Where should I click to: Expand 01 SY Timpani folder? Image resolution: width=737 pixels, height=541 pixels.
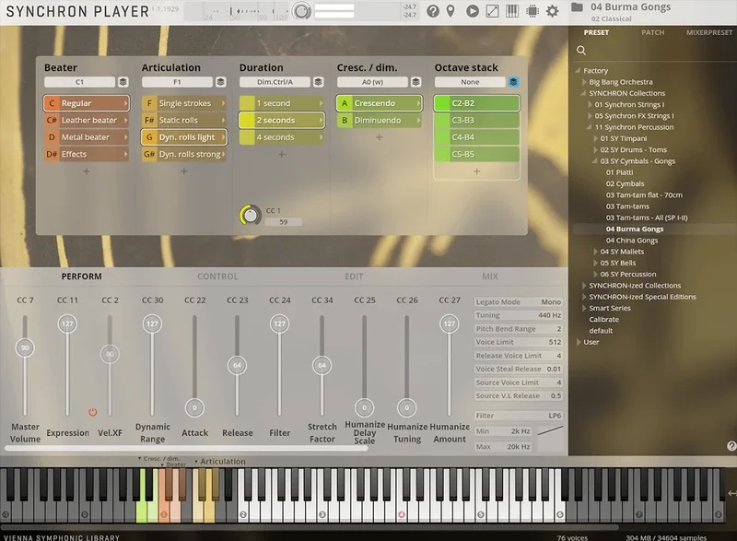click(595, 138)
